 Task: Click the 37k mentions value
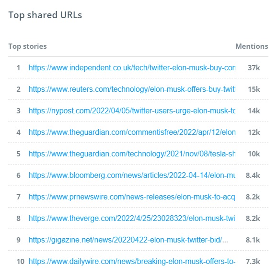click(x=254, y=68)
